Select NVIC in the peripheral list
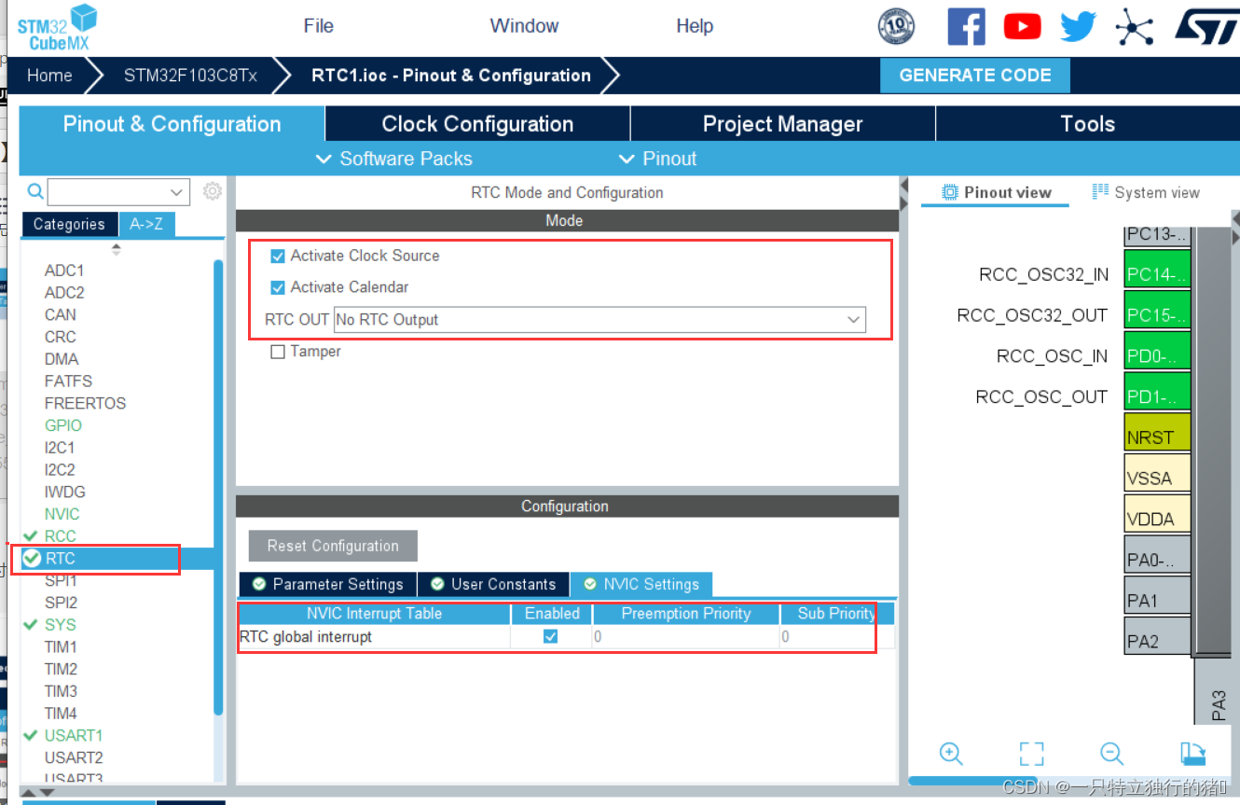 click(x=62, y=514)
